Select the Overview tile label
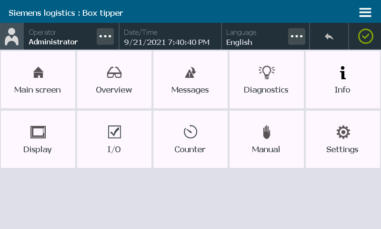 (114, 90)
